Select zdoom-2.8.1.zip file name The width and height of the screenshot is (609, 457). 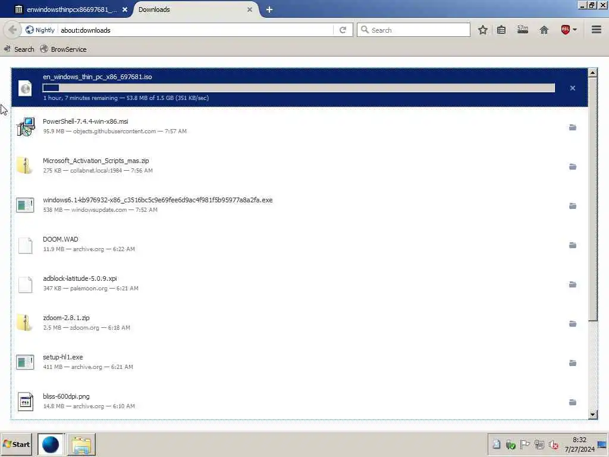pos(67,318)
